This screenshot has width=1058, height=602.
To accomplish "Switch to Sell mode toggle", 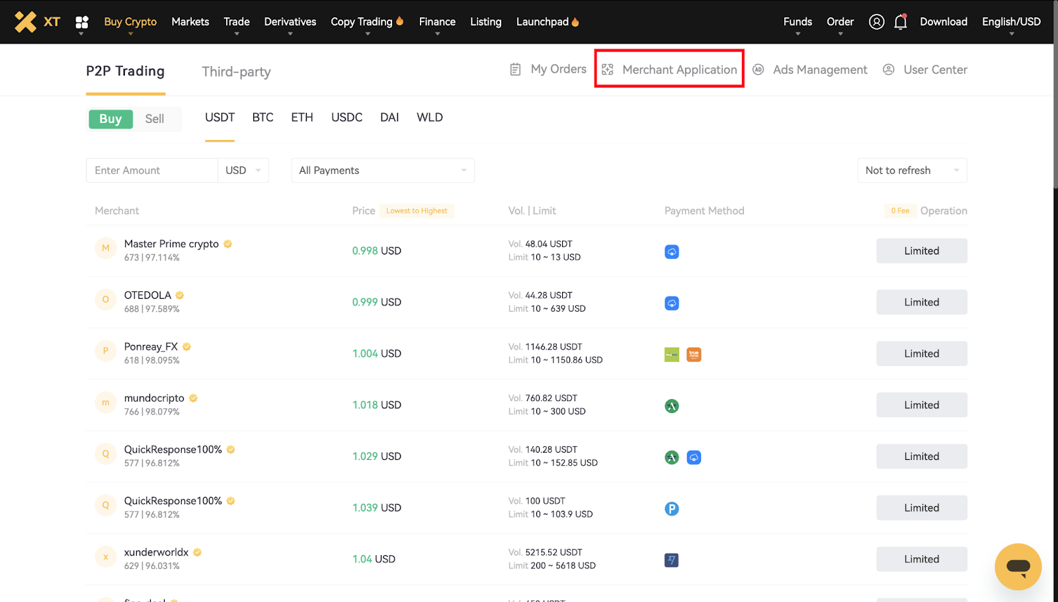I will [x=155, y=119].
